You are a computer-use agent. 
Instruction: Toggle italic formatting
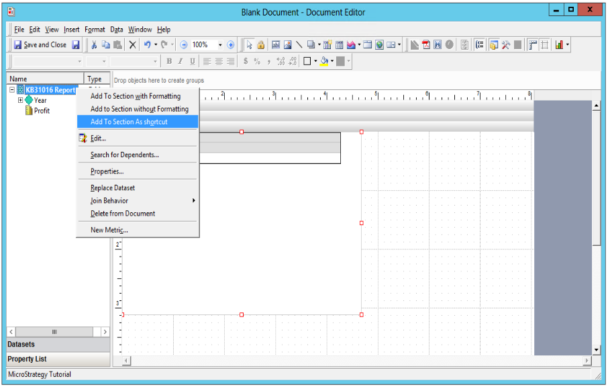(x=180, y=61)
